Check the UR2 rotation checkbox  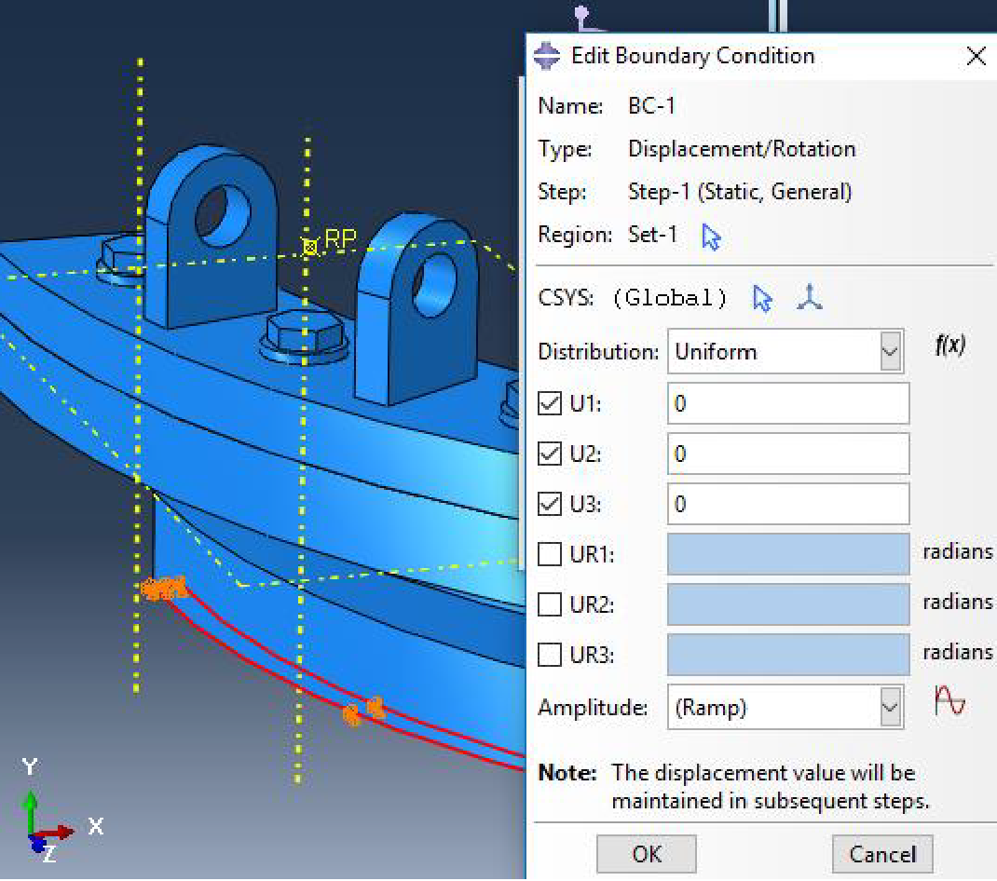click(550, 604)
